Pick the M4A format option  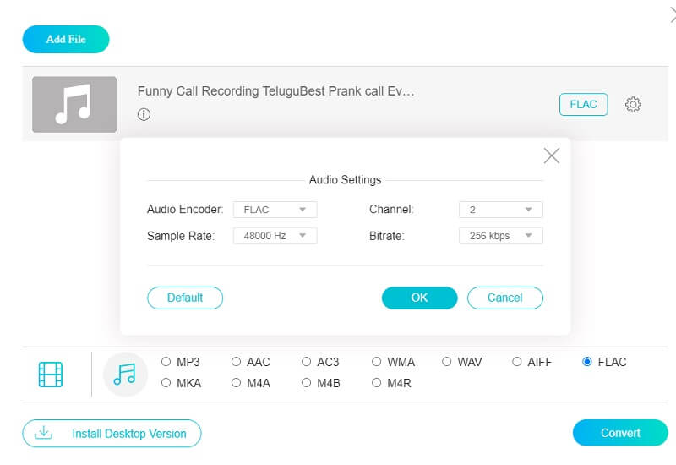pos(237,383)
